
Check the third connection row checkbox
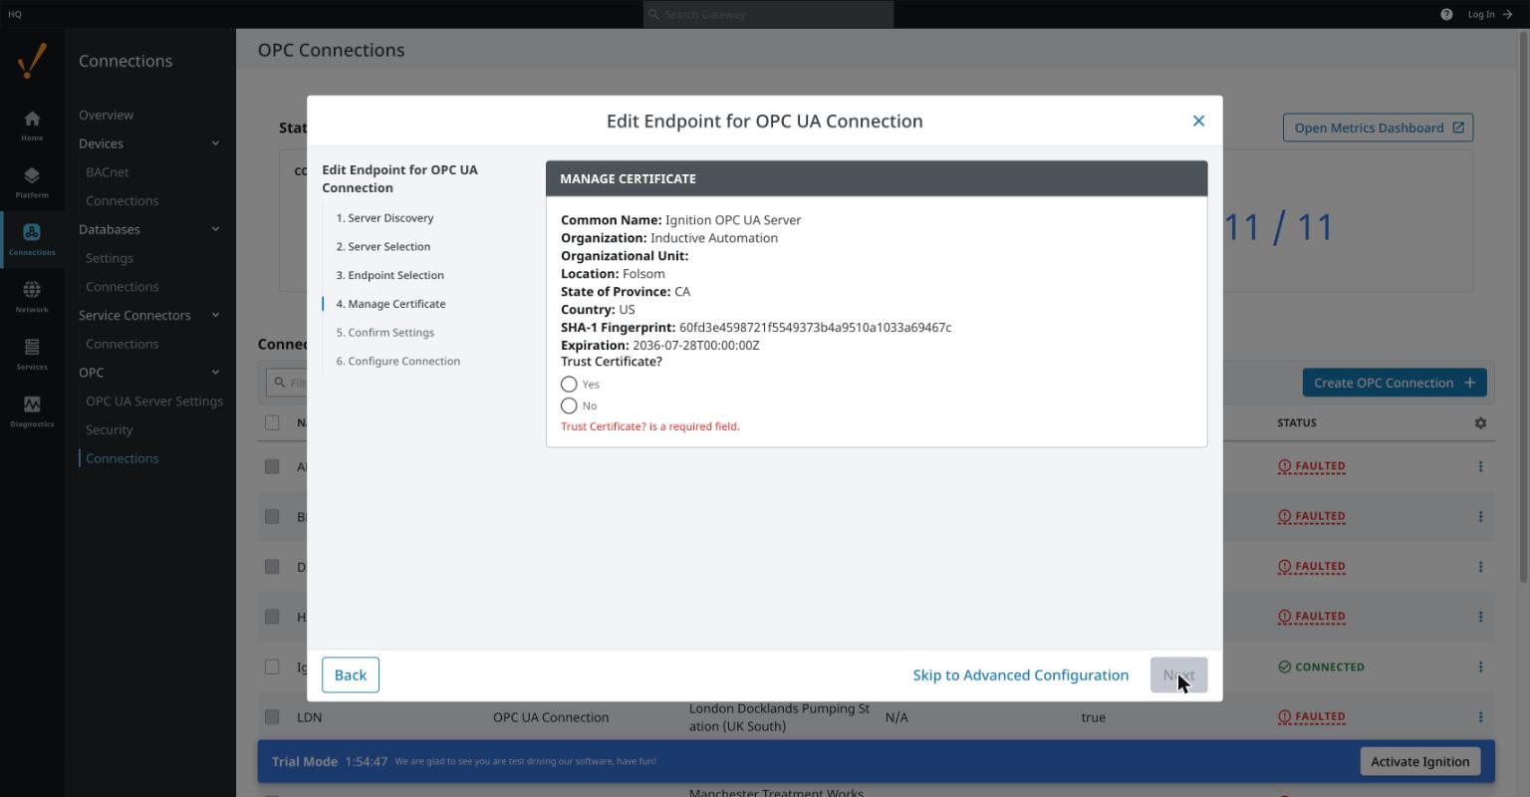coord(272,567)
